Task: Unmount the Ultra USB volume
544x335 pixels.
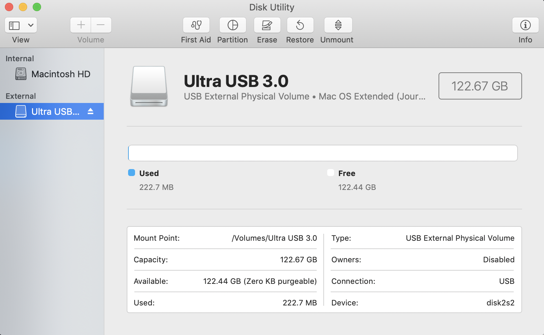Action: pos(338,25)
